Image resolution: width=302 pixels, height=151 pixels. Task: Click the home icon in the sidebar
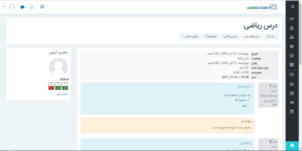click(291, 84)
